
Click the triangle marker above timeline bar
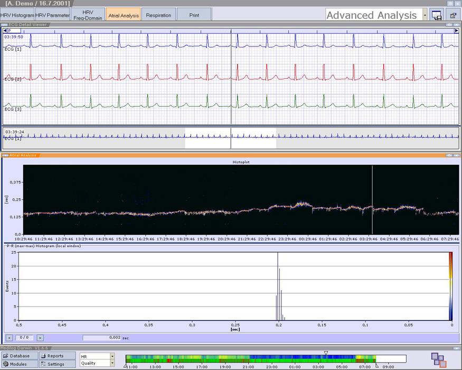click(326, 353)
